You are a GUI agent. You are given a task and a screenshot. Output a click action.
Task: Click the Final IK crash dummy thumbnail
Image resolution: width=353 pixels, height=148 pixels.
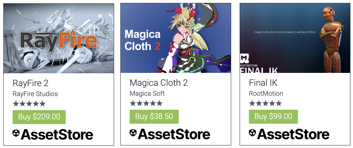(295, 38)
